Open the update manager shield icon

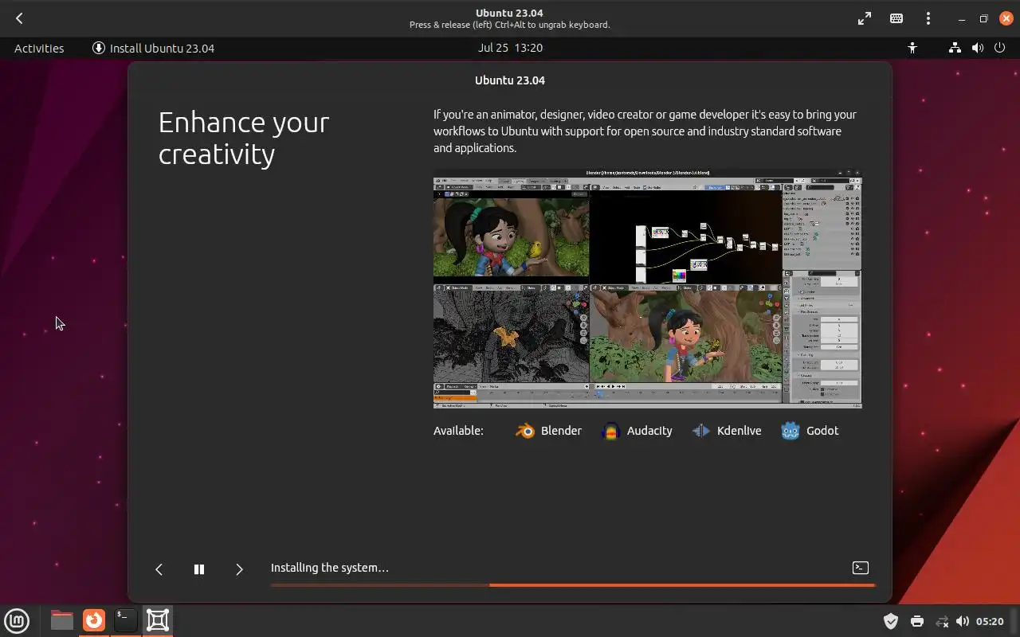tap(891, 621)
